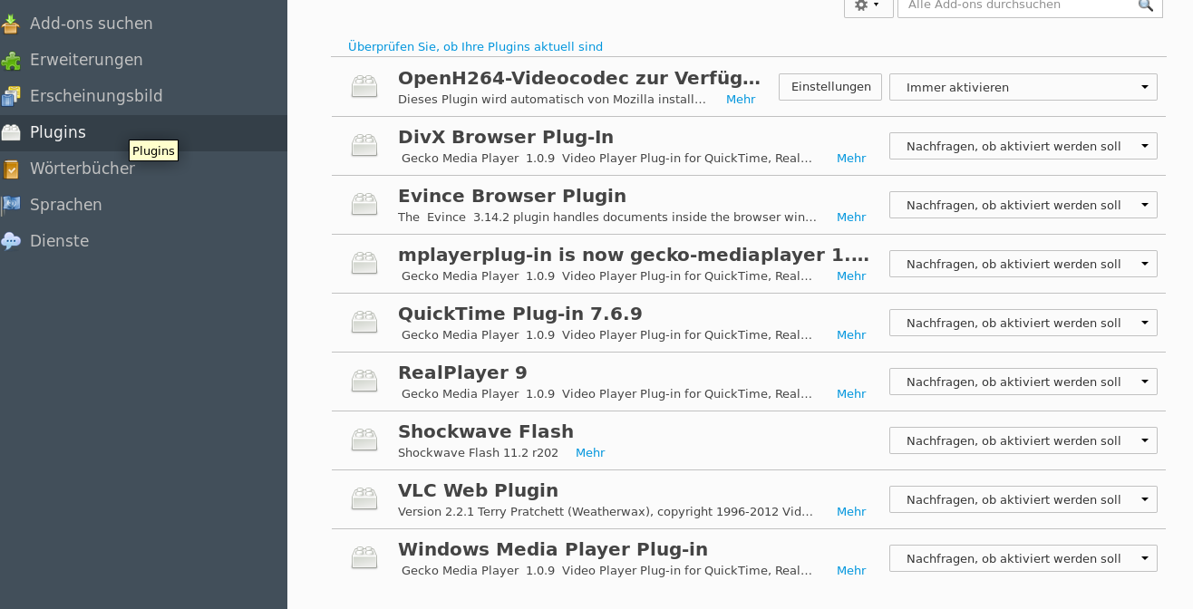Click the Dienste chat bubble icon

pos(10,241)
